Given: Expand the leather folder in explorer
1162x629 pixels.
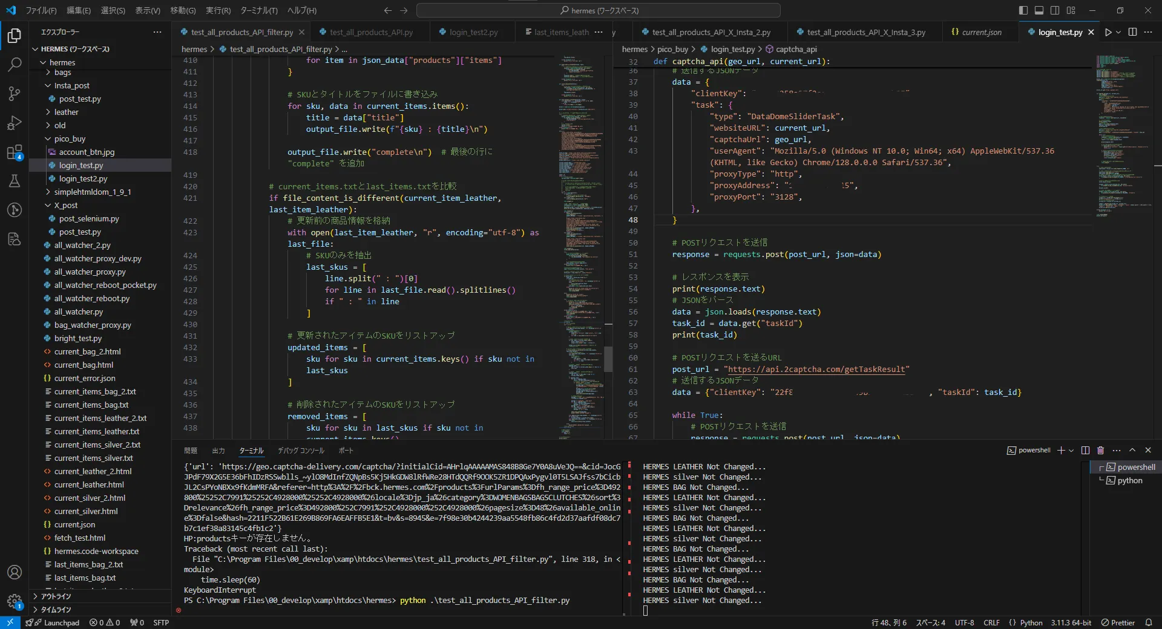Looking at the screenshot, I should click(66, 112).
